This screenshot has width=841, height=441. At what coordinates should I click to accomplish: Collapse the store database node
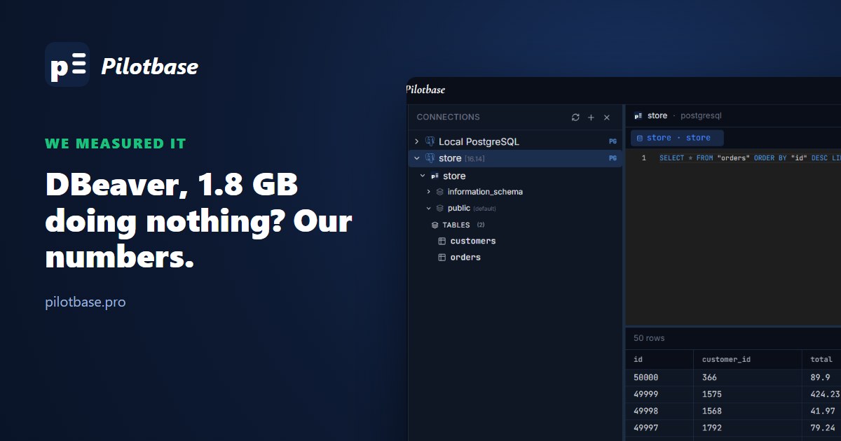tap(422, 176)
